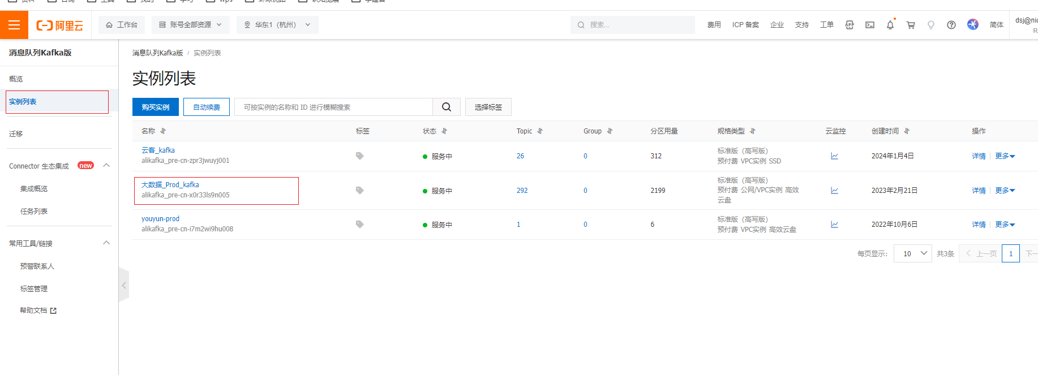Go to page 1 in pagination
The image size is (1038, 375).
[1011, 253]
